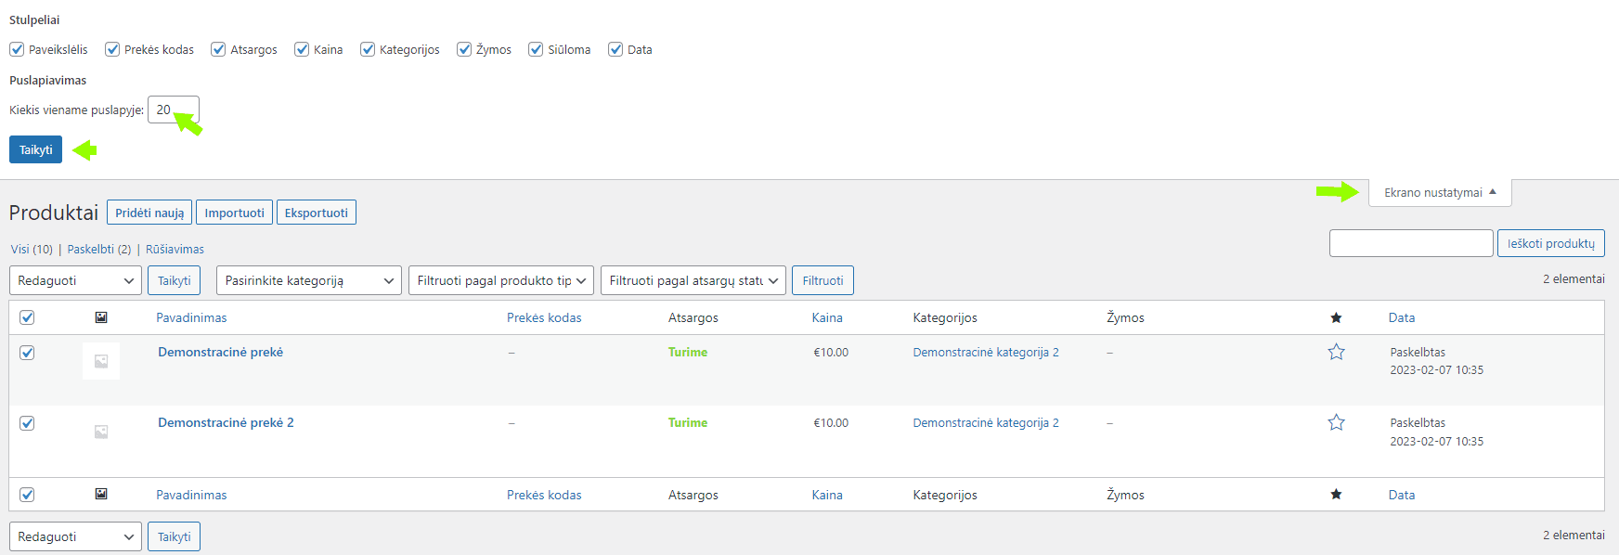Click footer featured star icon
1619x555 pixels.
[x=1336, y=495]
